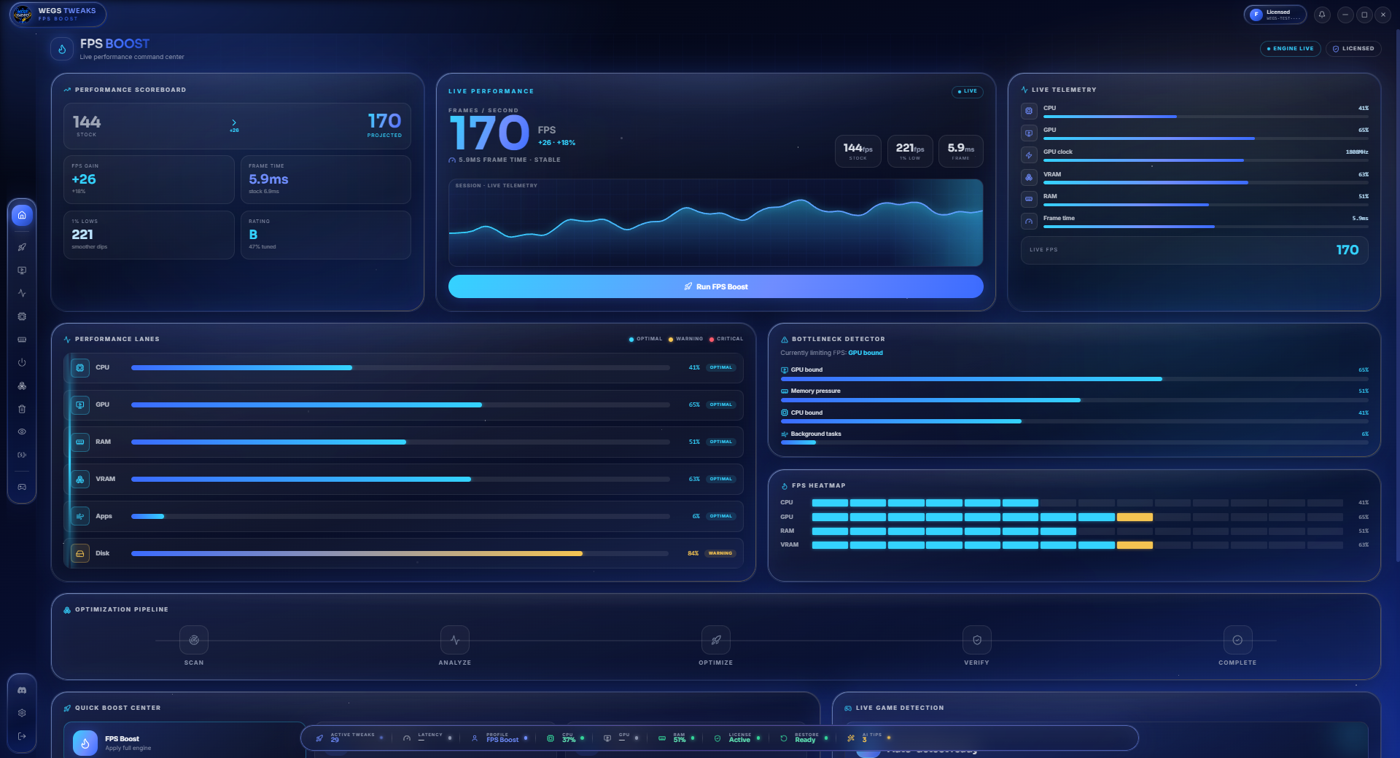Open the gamepad games page in sidebar
The height and width of the screenshot is (758, 1400).
coord(22,487)
